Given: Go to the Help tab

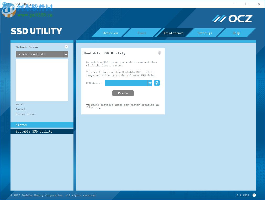Looking at the screenshot, I should 236,33.
